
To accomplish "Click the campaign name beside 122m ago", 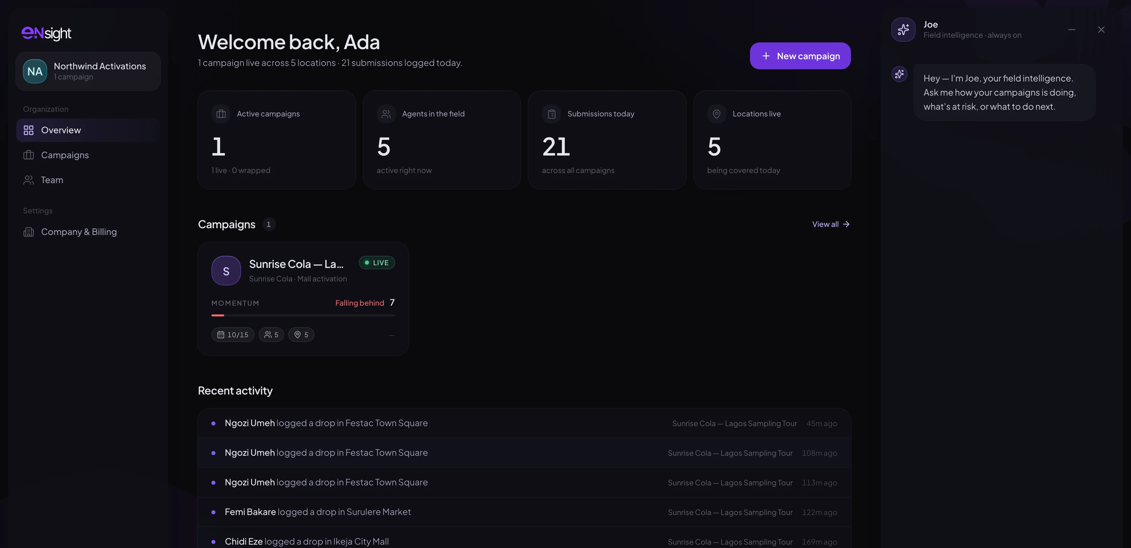I will click(730, 512).
